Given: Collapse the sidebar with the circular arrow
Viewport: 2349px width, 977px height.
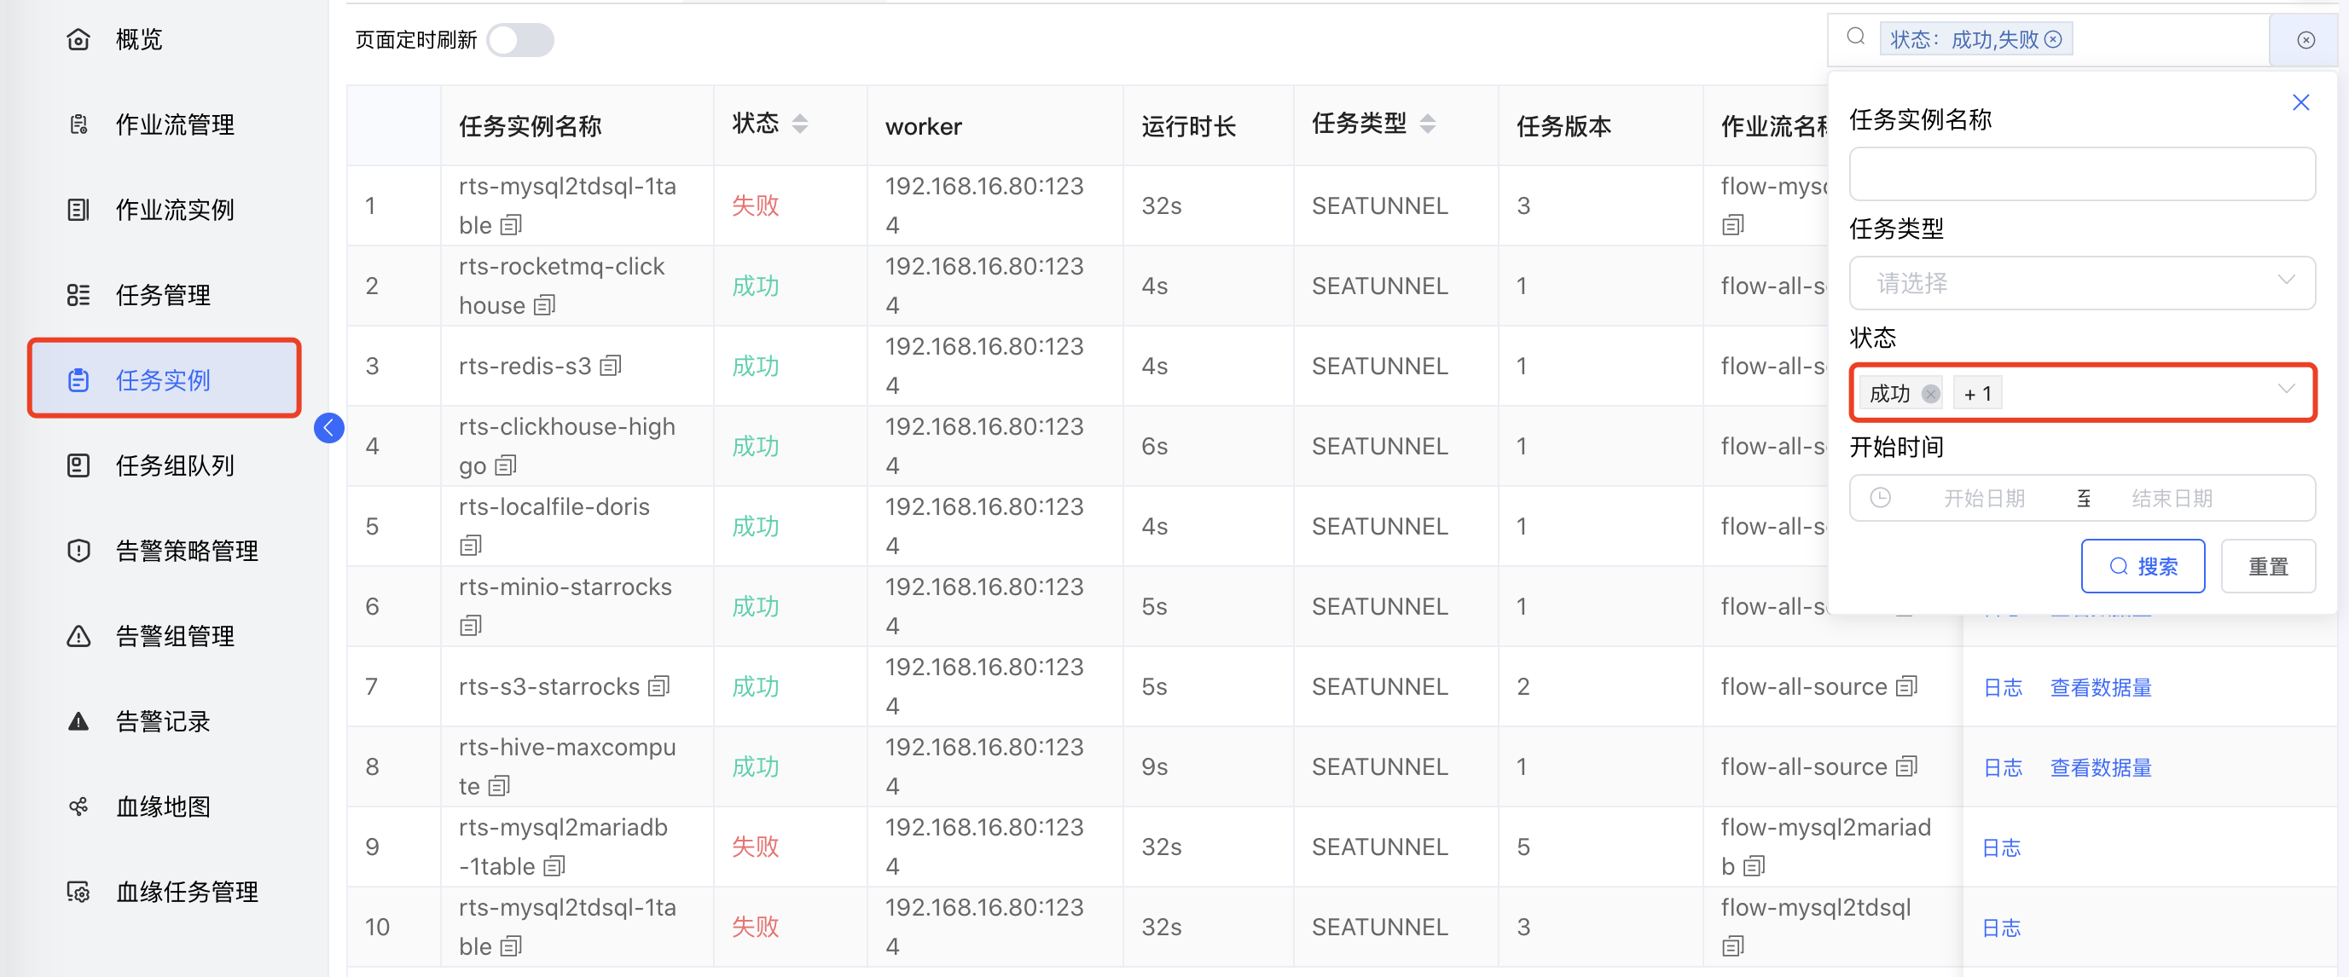Looking at the screenshot, I should 328,428.
